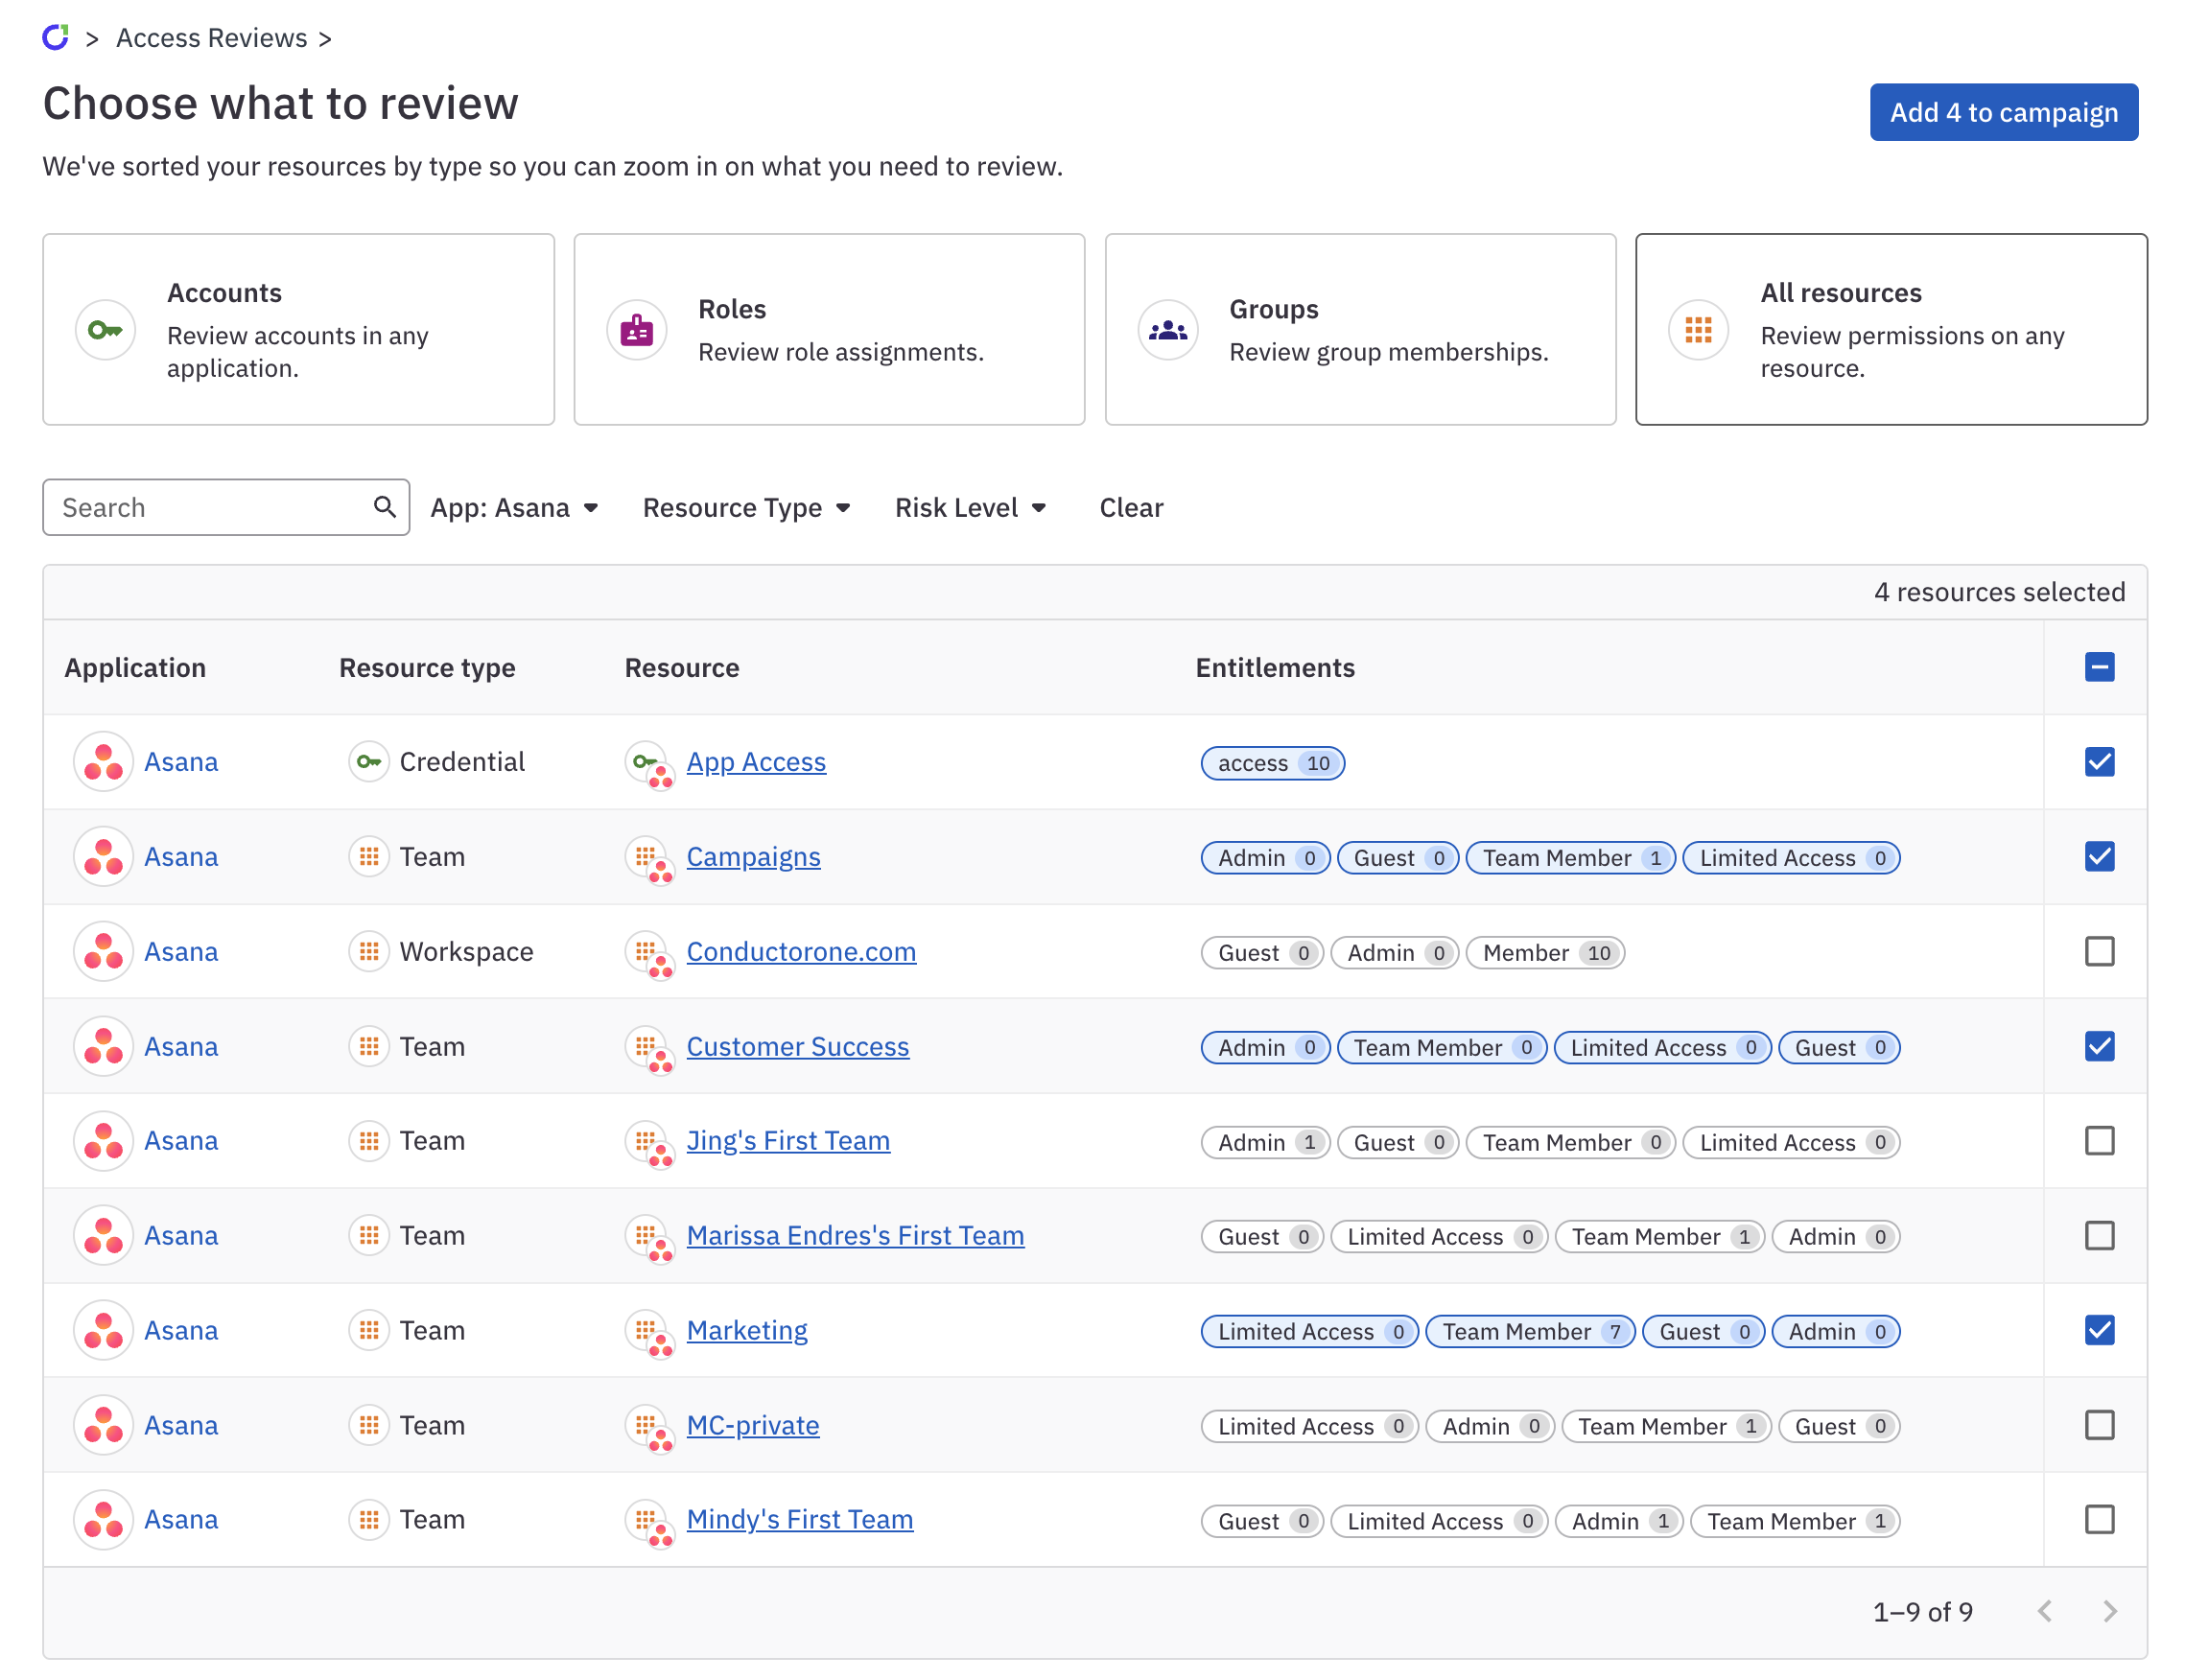The image size is (2185, 1680).
Task: Click the Asana logo in Campaigns row
Action: (103, 857)
